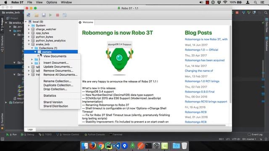Open blog post 'Robomongo 1.0 — Official'
Image resolution: width=269 pixels, height=151 pixels.
(201, 50)
